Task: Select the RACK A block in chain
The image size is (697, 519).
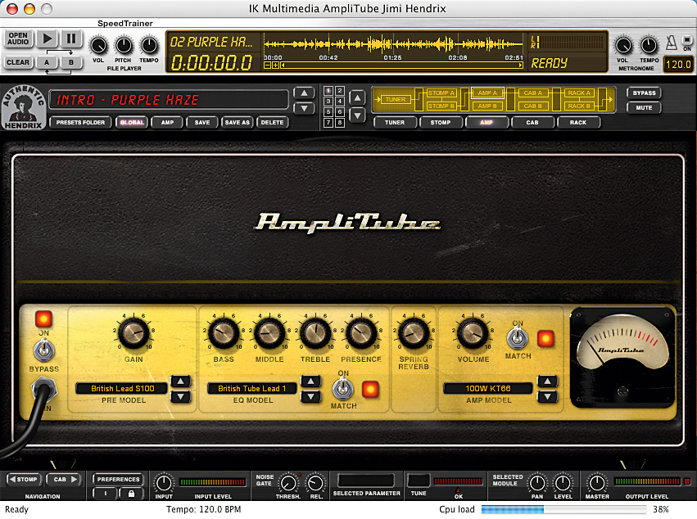Action: coord(579,93)
